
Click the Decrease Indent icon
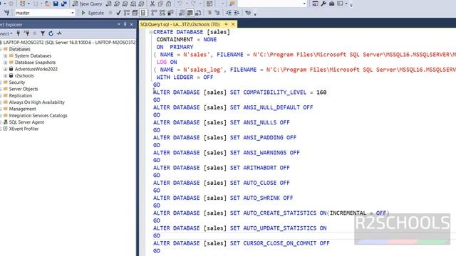tap(229, 13)
